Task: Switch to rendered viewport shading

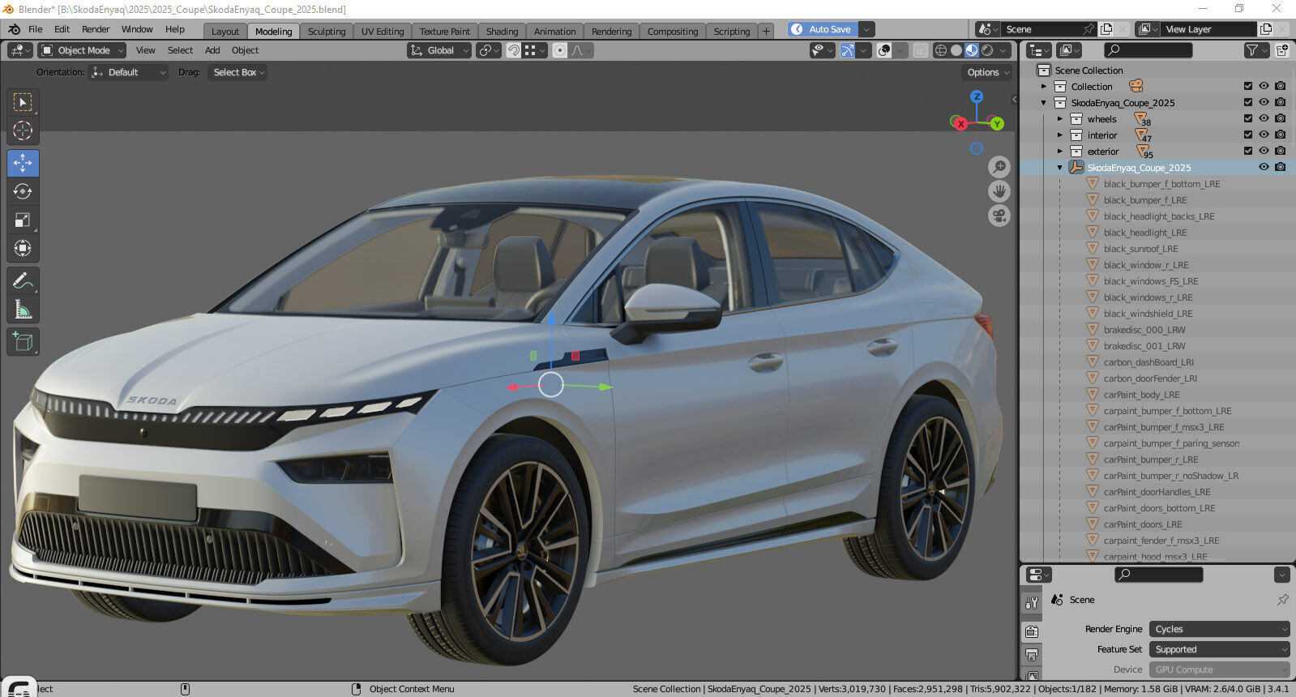Action: (x=987, y=50)
